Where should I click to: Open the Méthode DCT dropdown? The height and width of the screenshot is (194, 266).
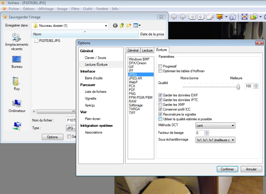[x=215, y=126]
